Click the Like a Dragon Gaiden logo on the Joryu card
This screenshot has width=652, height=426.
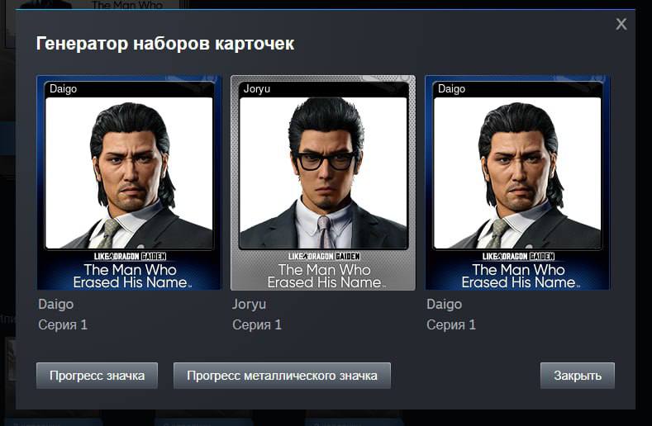click(324, 256)
